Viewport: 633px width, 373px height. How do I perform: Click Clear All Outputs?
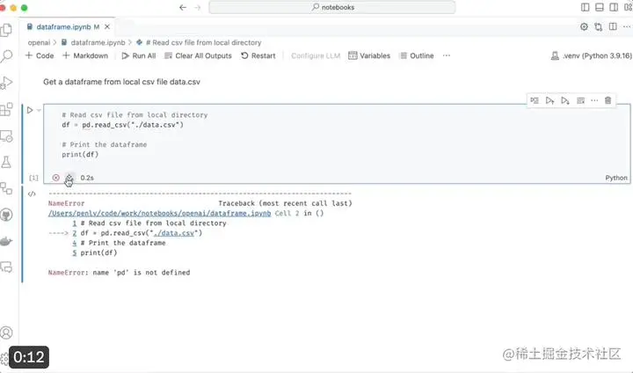coord(198,55)
